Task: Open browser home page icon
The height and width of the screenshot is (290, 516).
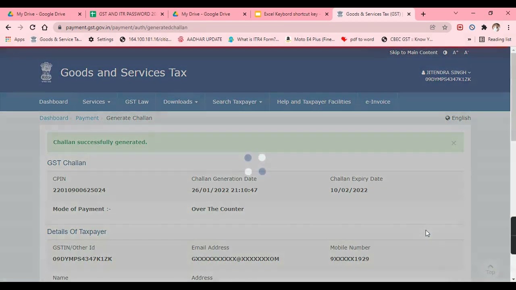Action: [x=45, y=27]
